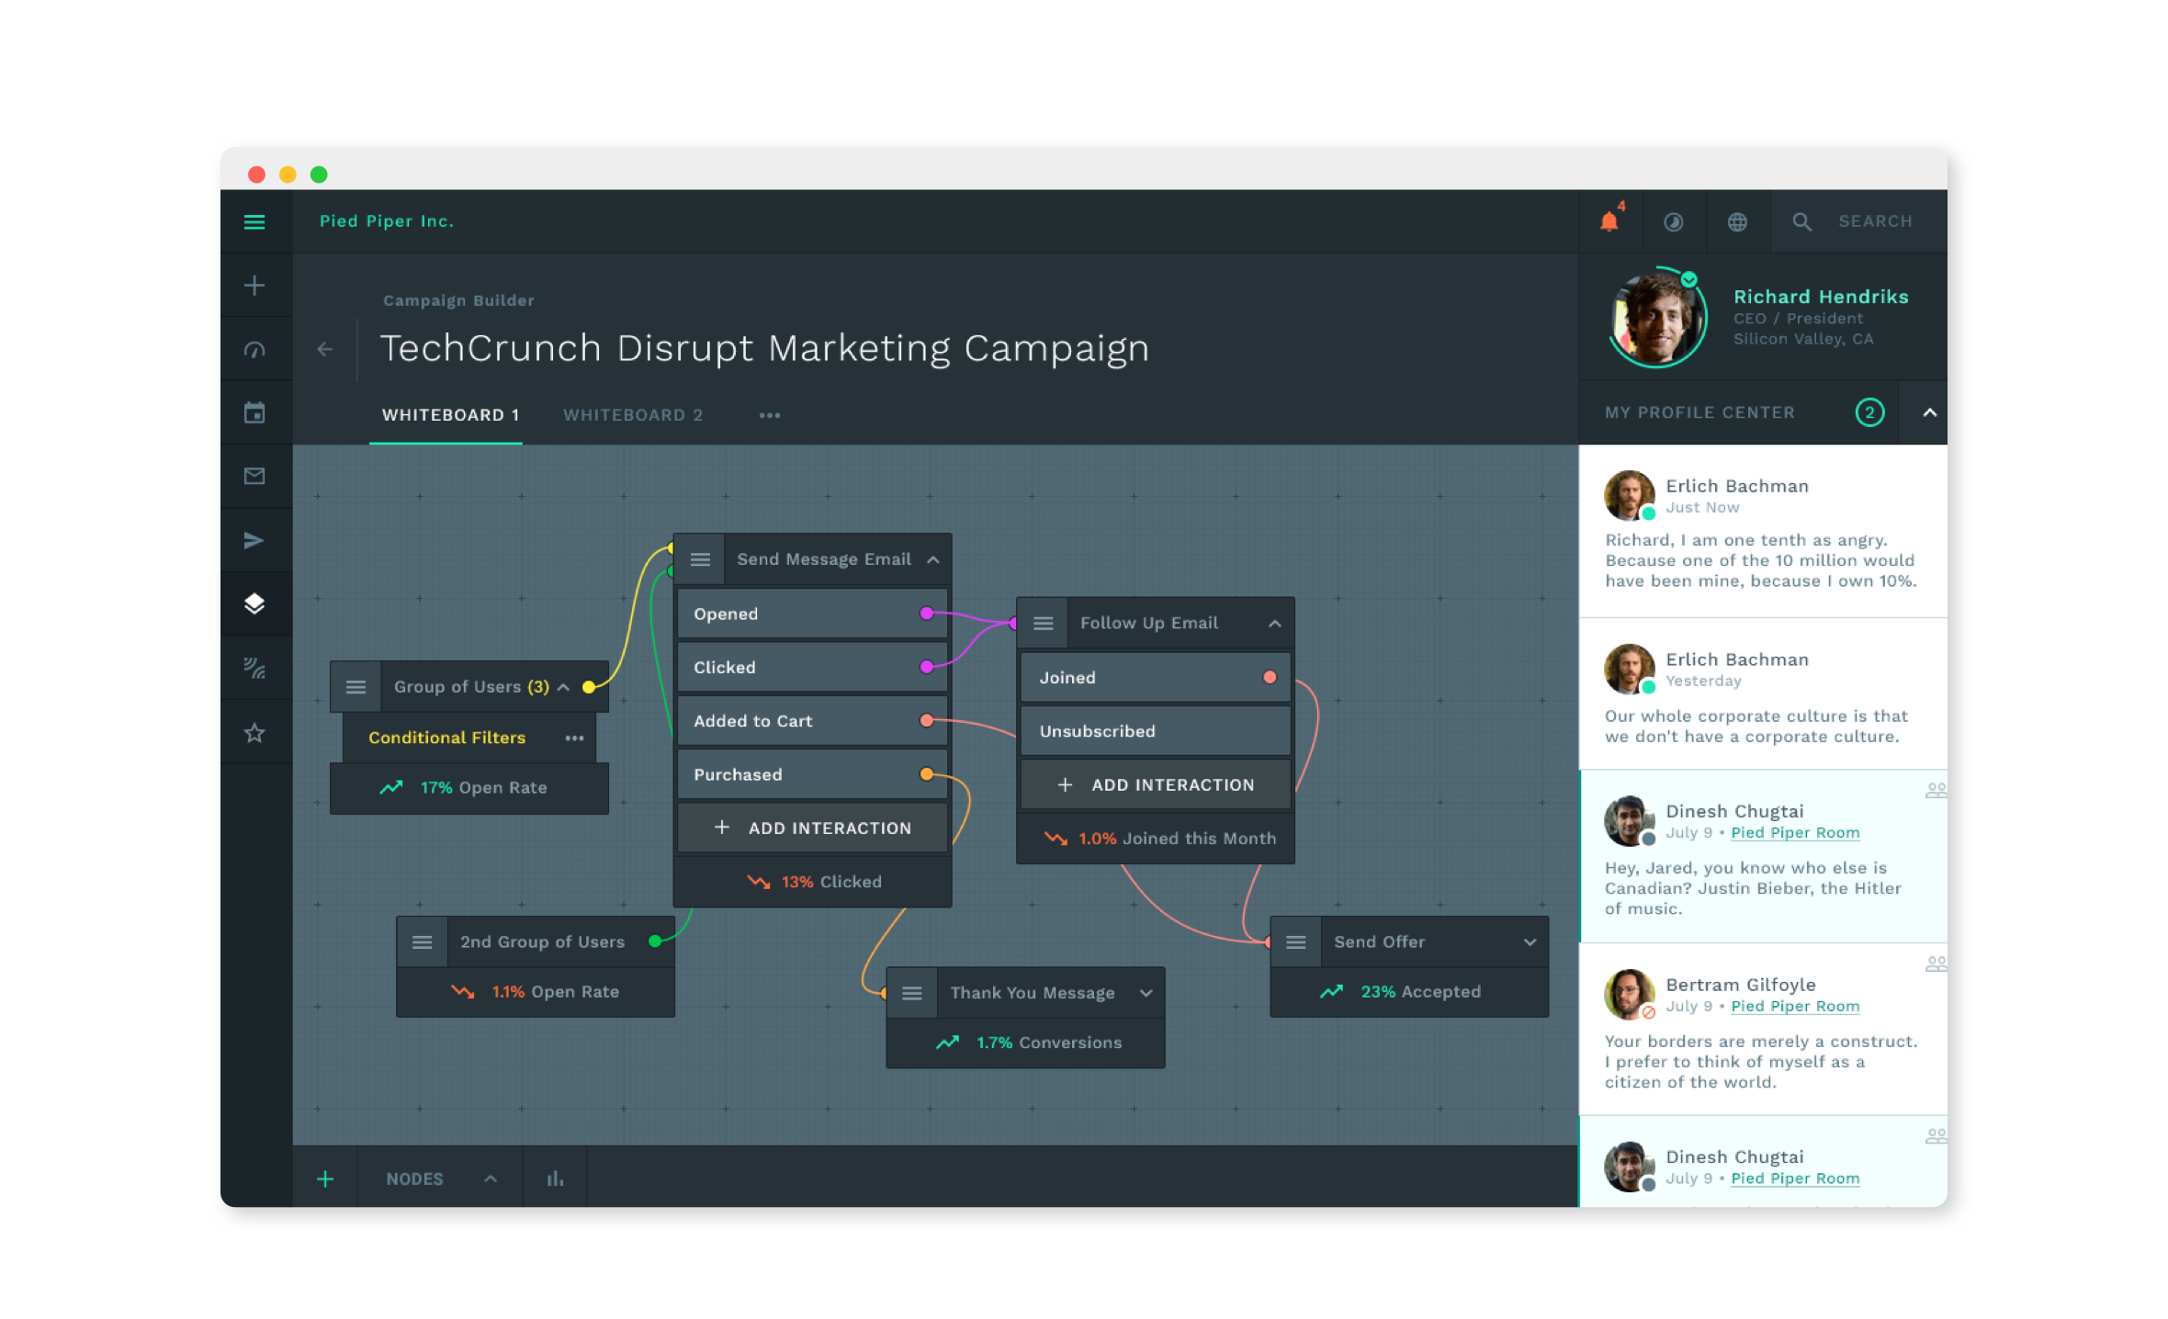Viewport: 2168px width, 1319px height.
Task: Open My Profile Center section
Action: [1699, 412]
